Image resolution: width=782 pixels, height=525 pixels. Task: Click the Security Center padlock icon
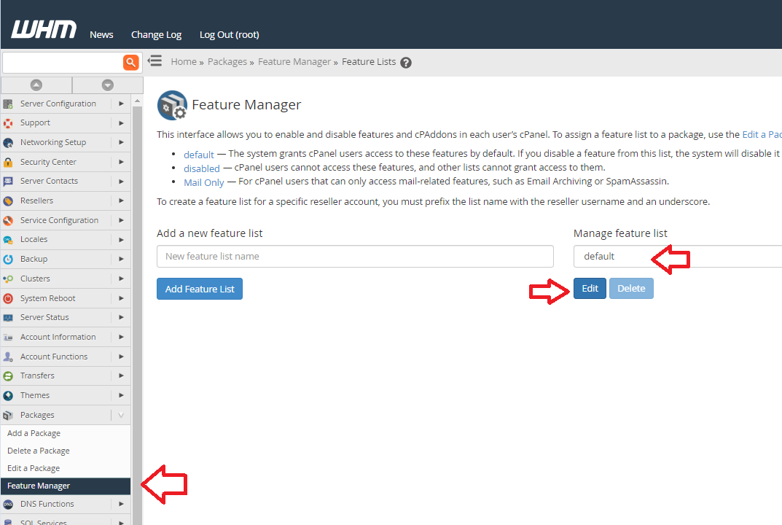8,162
